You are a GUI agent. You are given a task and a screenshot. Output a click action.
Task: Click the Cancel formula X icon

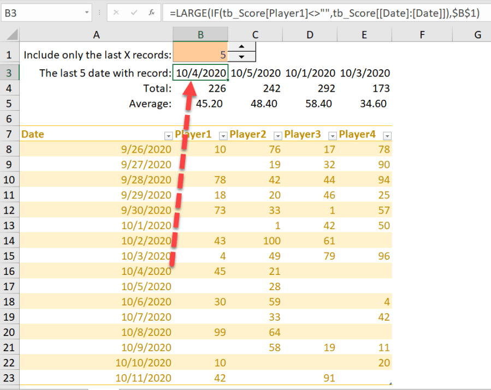pos(116,13)
